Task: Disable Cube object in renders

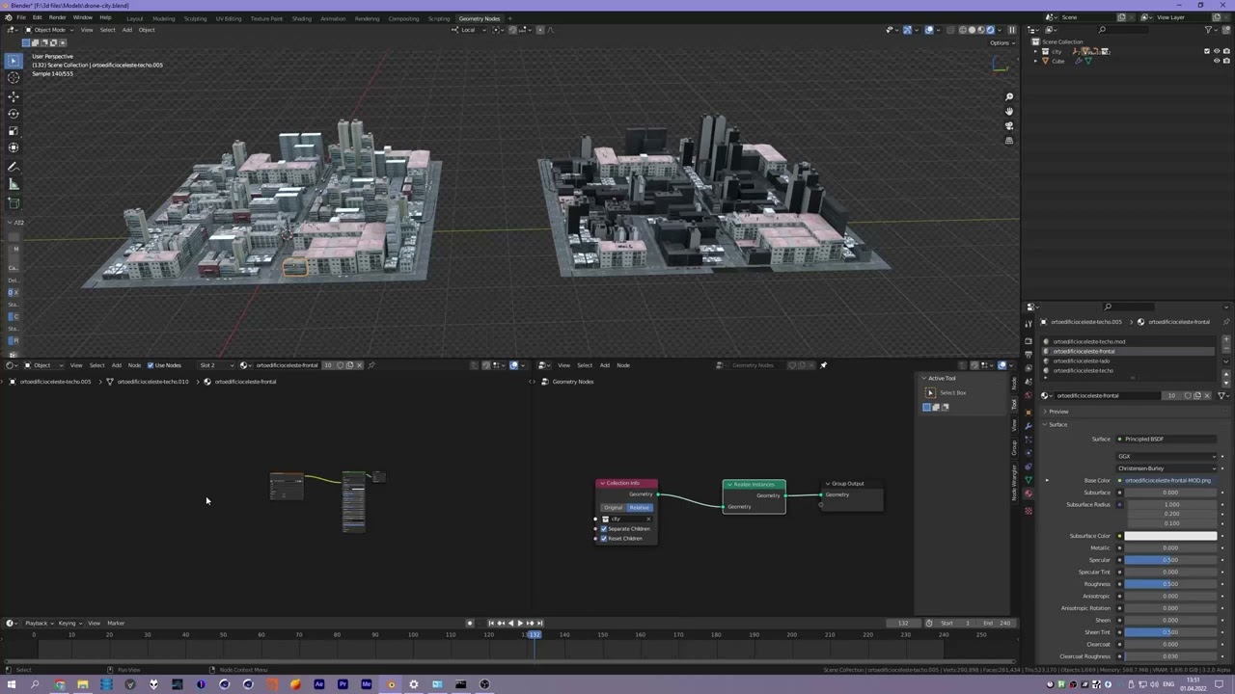Action: [1226, 61]
